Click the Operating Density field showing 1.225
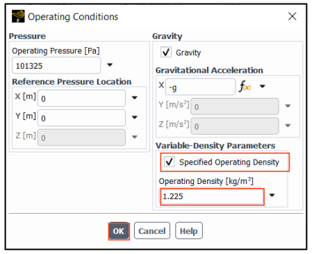314x254 pixels. pyautogui.click(x=212, y=196)
